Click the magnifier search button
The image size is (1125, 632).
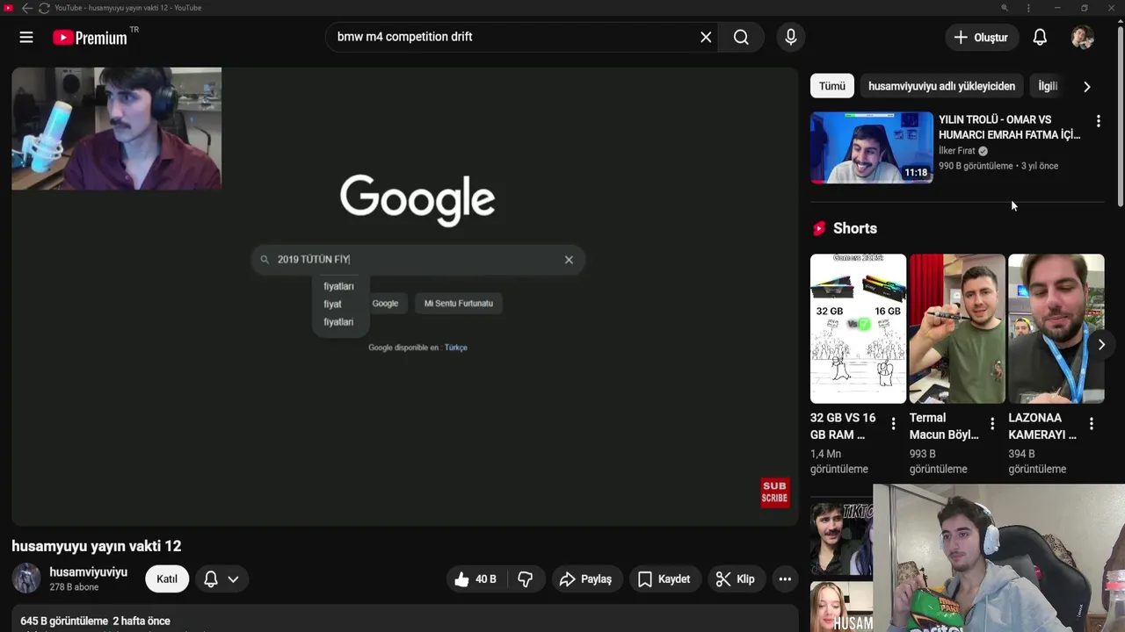pyautogui.click(x=741, y=37)
